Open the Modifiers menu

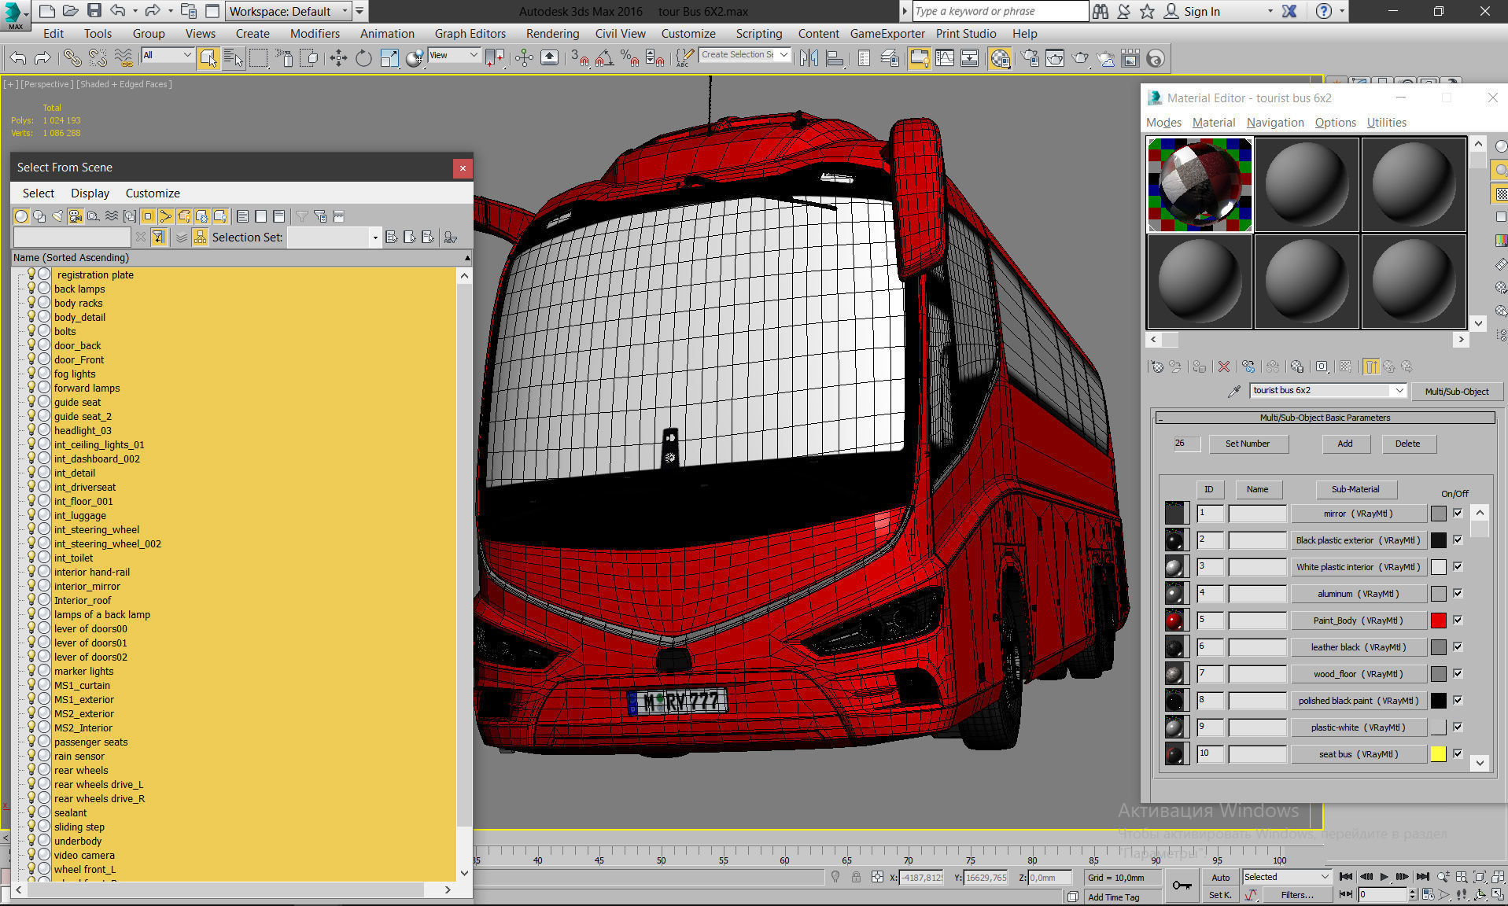coord(315,34)
